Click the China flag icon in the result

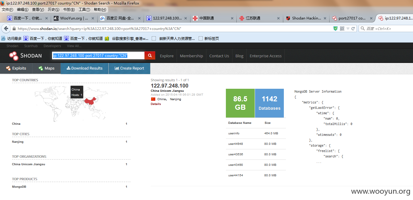coord(153,99)
